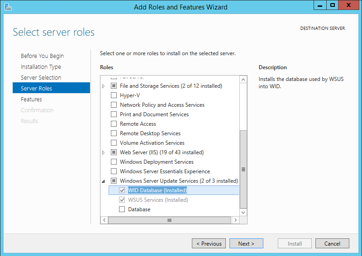Select Windows Deployment Services checkbox
This screenshot has height=256, width=362.
(114, 162)
